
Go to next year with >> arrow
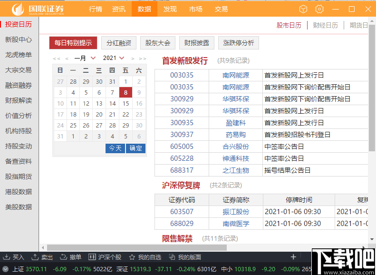143,59
